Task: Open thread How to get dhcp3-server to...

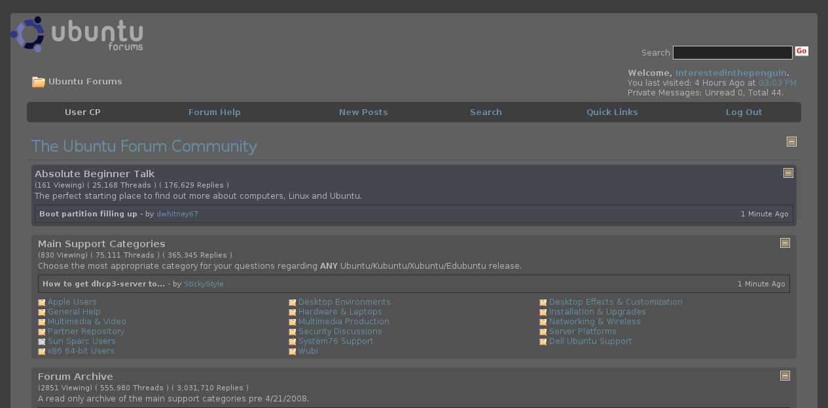Action: pyautogui.click(x=103, y=284)
